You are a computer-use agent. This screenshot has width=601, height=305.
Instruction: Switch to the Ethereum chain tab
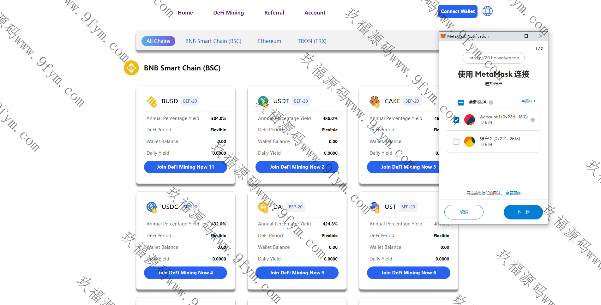coord(269,41)
